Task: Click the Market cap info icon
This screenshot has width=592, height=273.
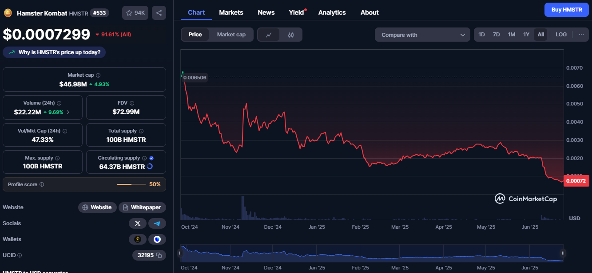Action: click(x=98, y=75)
